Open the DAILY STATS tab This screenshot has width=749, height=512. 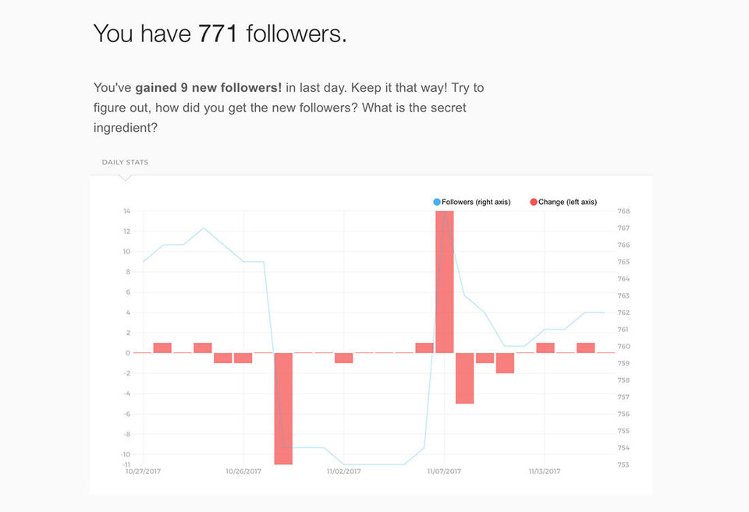pyautogui.click(x=125, y=162)
